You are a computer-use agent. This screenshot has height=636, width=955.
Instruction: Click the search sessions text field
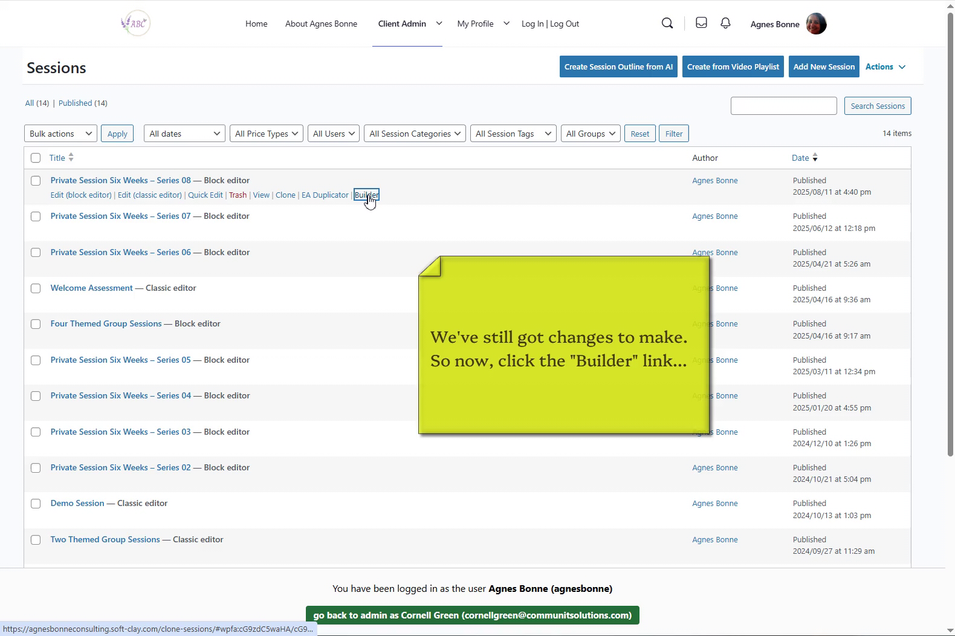[783, 106]
